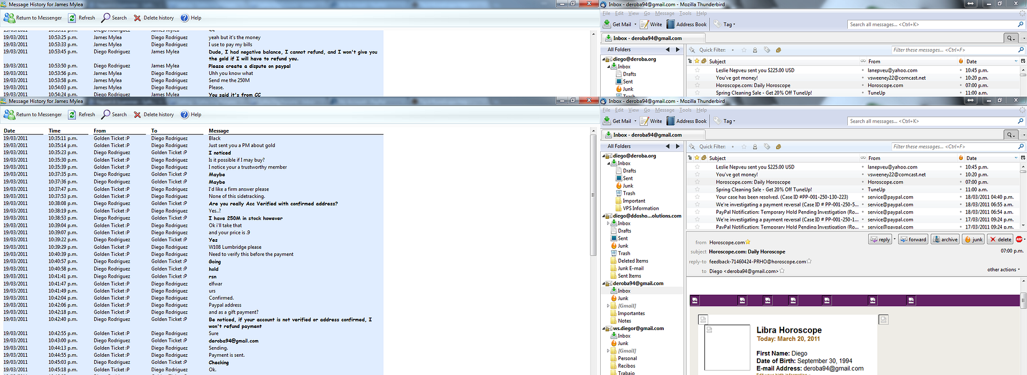
Task: Click Return to Messenger in Golden Ticket history window
Action: (x=33, y=114)
